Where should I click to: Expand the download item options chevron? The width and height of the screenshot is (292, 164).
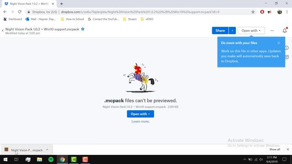click(47, 150)
